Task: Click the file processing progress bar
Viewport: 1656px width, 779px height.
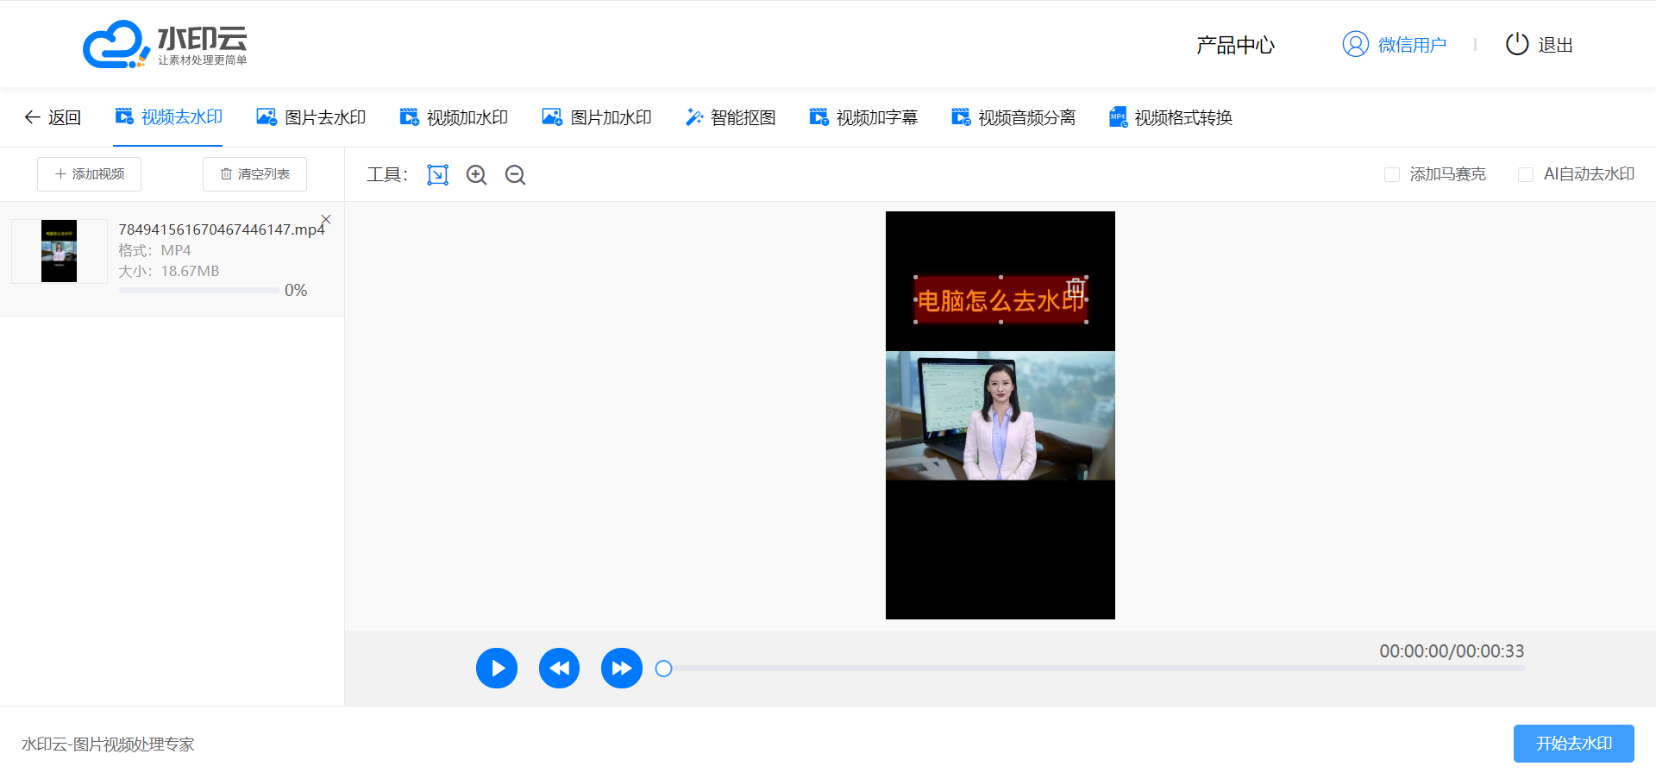Action: click(x=199, y=291)
